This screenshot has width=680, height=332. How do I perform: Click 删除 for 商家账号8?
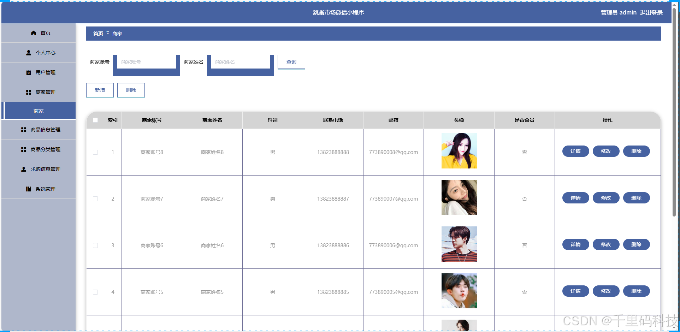[637, 151]
